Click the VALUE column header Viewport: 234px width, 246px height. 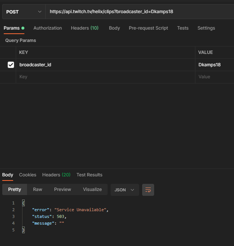[x=205, y=52]
